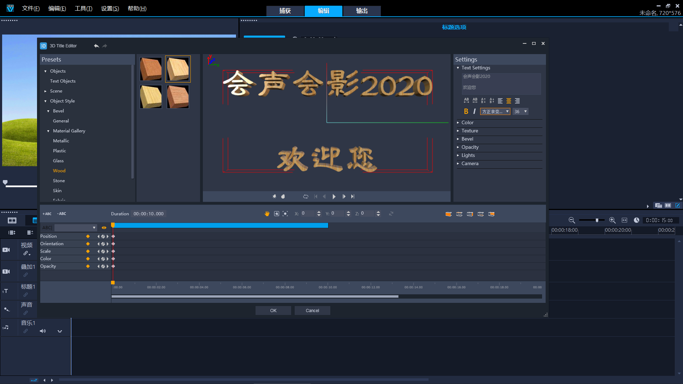Toggle Scale keyframe diamond
683x384 pixels.
pos(88,251)
